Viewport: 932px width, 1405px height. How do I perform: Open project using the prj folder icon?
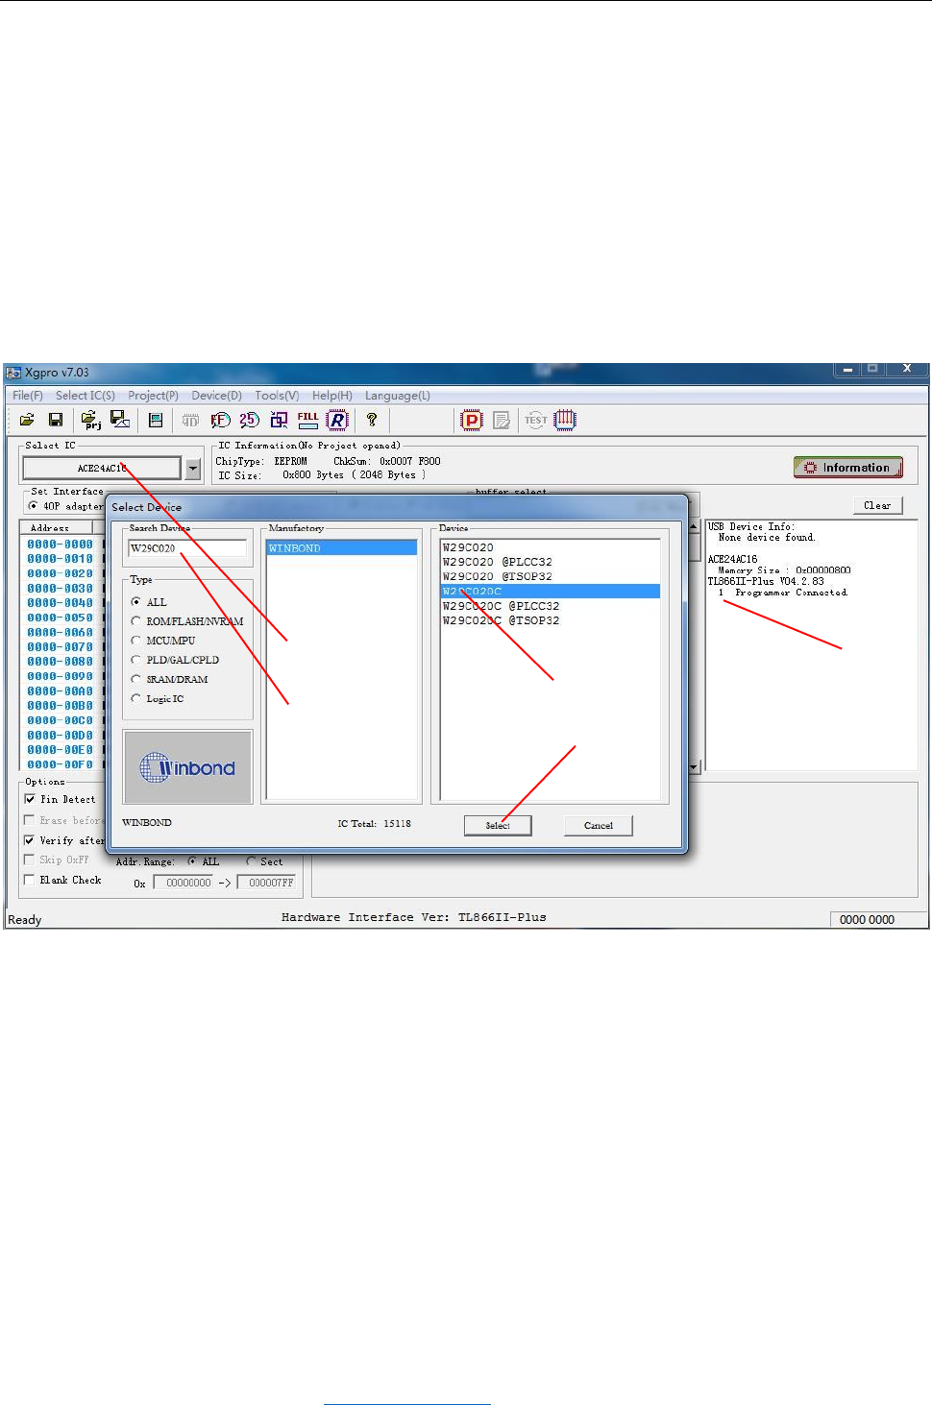pos(91,420)
